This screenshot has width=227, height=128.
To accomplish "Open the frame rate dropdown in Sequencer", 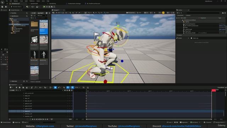I will pyautogui.click(x=77, y=87).
